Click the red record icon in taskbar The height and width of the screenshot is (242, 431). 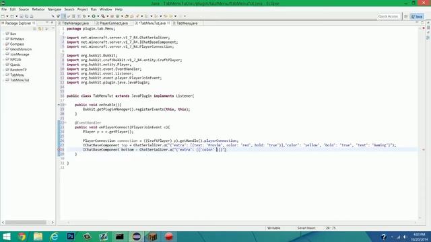(x=169, y=237)
